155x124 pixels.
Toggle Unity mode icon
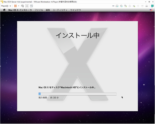click(32, 6)
